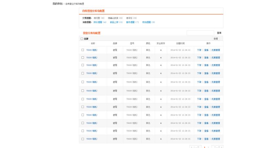Click the 待付款 (0) transaction reminder
Image resolution: width=276 pixels, height=148 pixels.
click(x=99, y=18)
